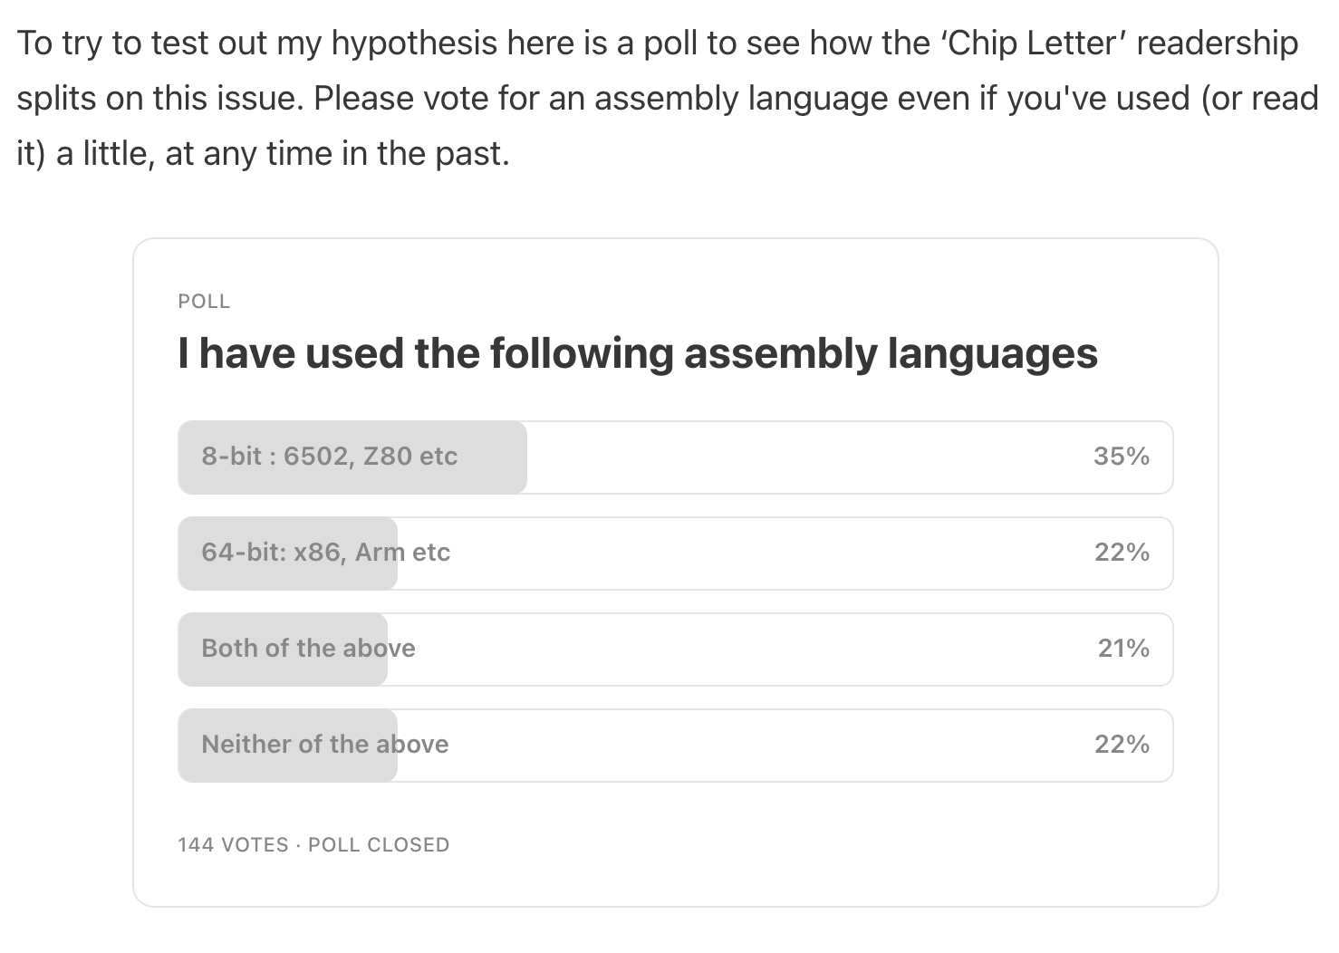The width and height of the screenshot is (1339, 953).
Task: Click the 35% result figure
Action: (x=1122, y=456)
